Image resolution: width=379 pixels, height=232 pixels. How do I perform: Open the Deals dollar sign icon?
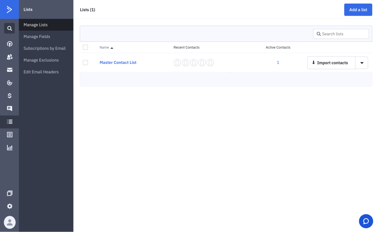[9, 96]
